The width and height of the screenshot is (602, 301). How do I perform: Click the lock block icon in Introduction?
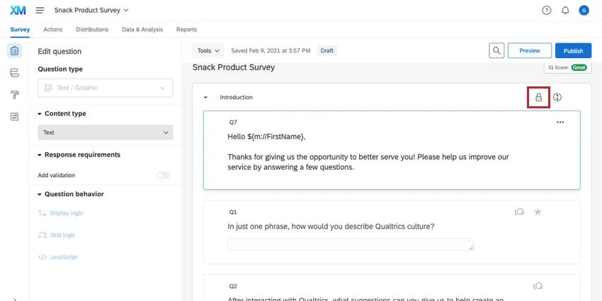click(x=538, y=97)
